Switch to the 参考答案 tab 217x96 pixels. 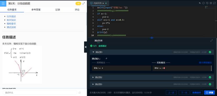pos(36,10)
